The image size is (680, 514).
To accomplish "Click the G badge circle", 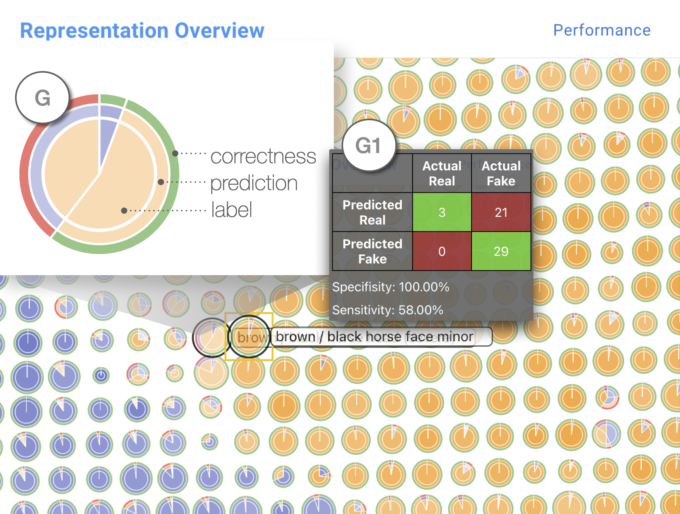I will coord(43,97).
